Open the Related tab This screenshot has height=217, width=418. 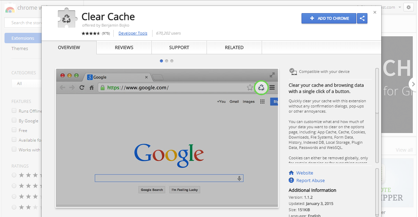point(234,48)
